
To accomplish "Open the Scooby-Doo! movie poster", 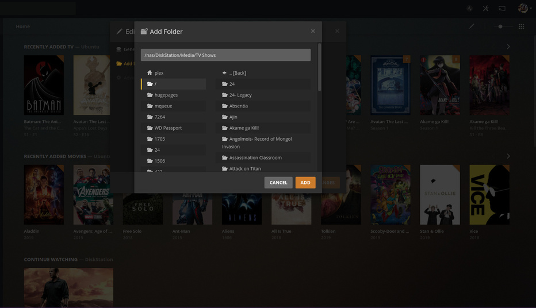I will [390, 195].
